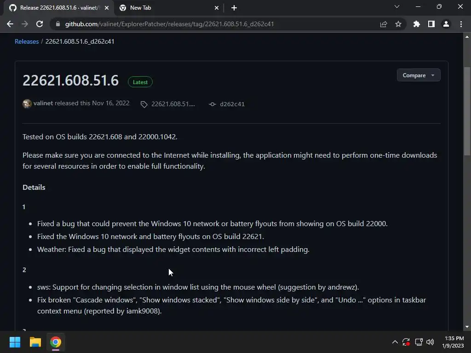The image size is (471, 353).
Task: Open a new tab with the plus button
Action: click(234, 8)
